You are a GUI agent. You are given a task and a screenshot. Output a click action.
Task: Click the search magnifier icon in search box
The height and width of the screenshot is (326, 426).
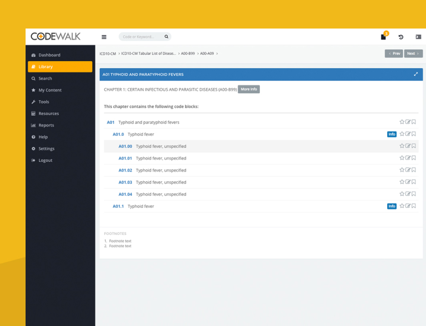[166, 37]
